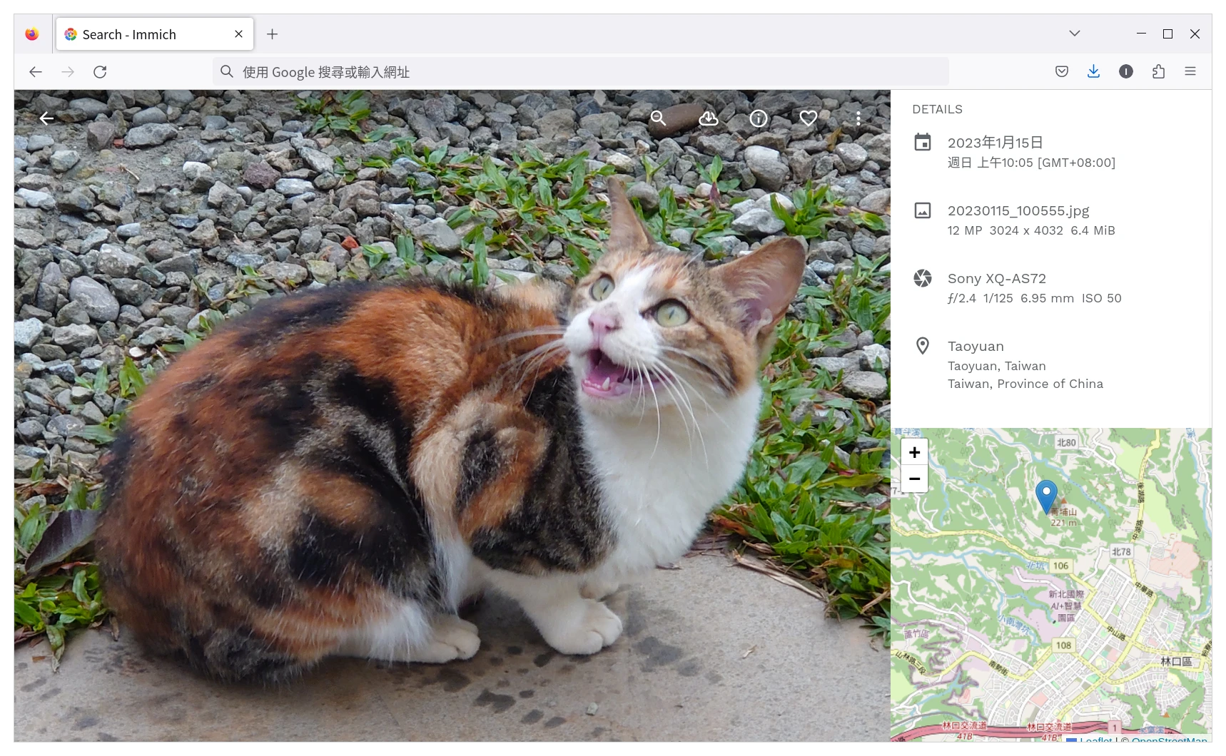
Task: Open the Firefox hamburger application menu
Action: (1190, 71)
